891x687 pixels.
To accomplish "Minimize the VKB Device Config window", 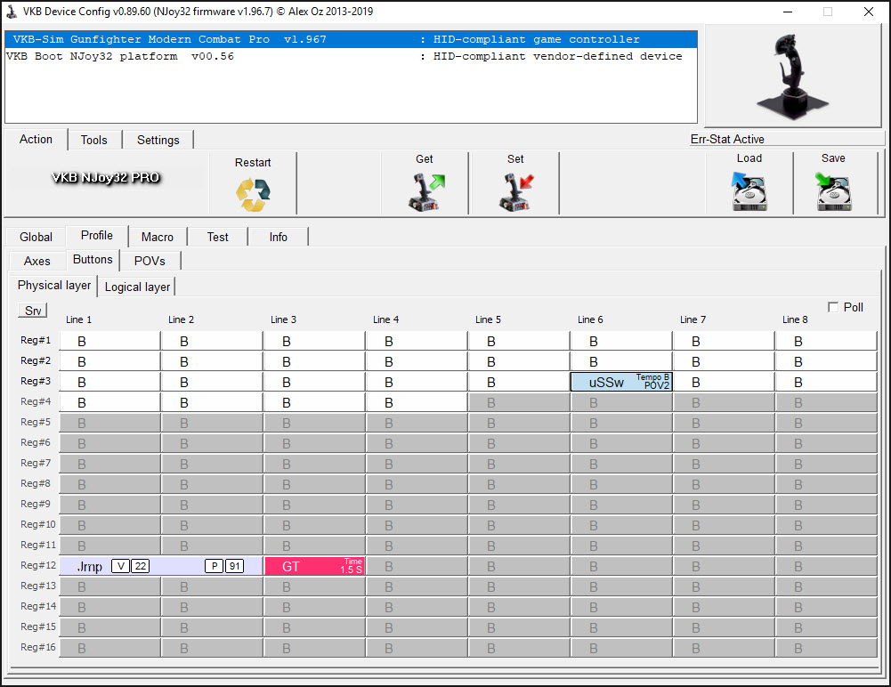I will 788,12.
